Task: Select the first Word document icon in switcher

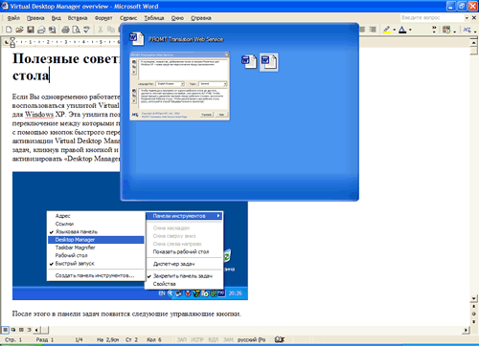Action: click(249, 62)
